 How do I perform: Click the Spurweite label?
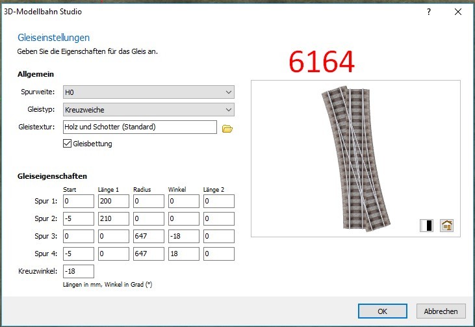click(x=38, y=92)
